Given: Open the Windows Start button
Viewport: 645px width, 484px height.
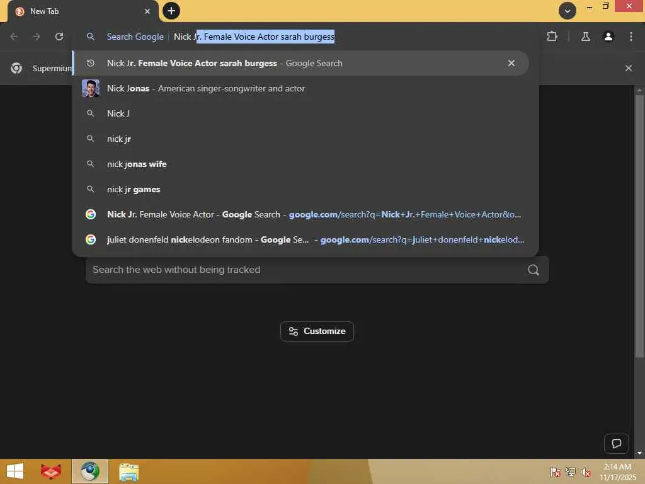Looking at the screenshot, I should [15, 471].
